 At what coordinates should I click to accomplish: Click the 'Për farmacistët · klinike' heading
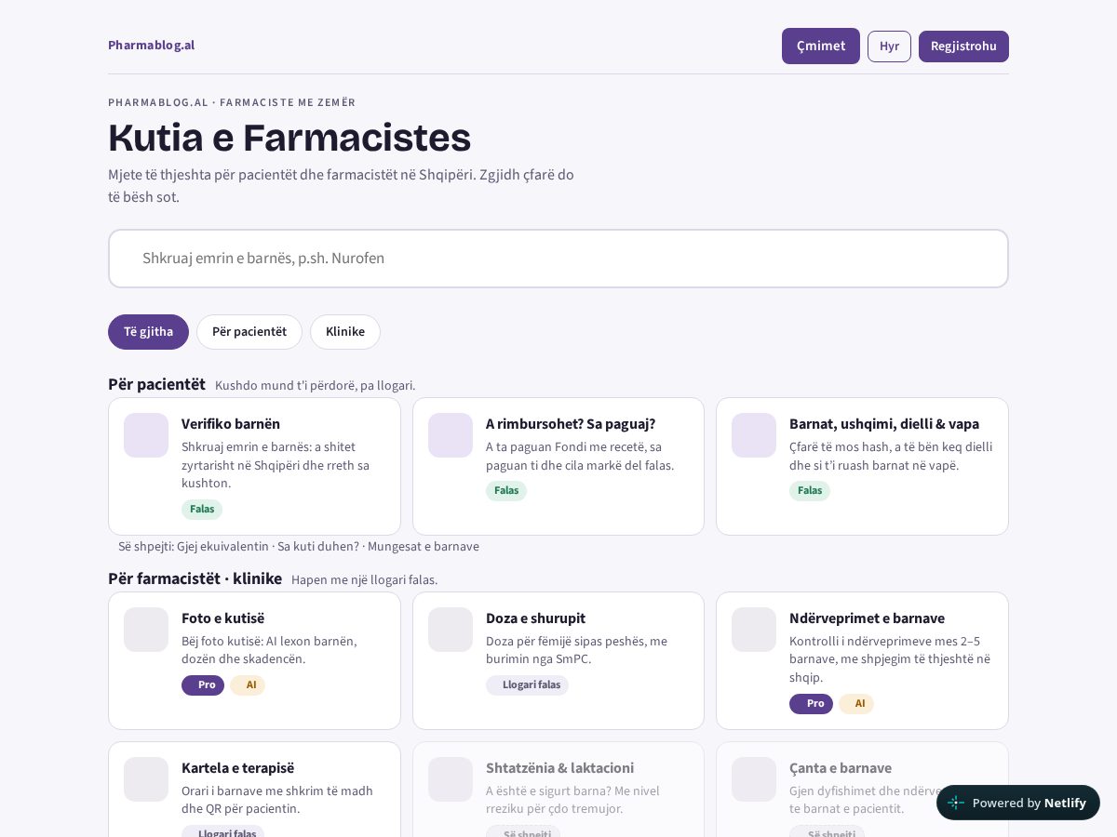[x=195, y=578]
